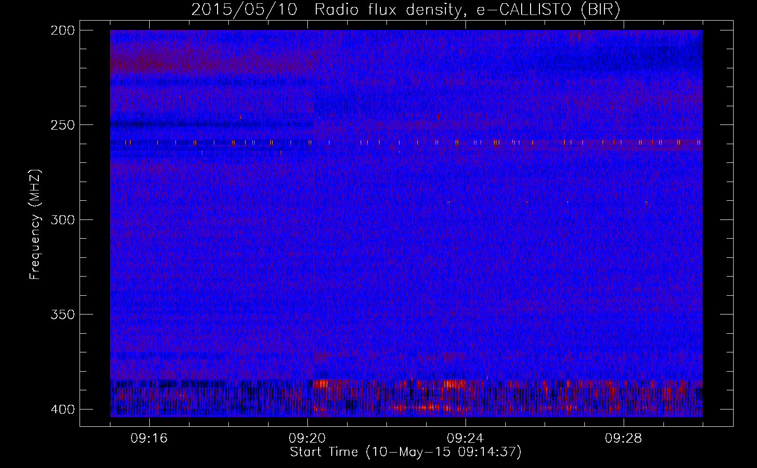Click the 350 frequency tick label
This screenshot has height=468, width=757.
[x=63, y=314]
